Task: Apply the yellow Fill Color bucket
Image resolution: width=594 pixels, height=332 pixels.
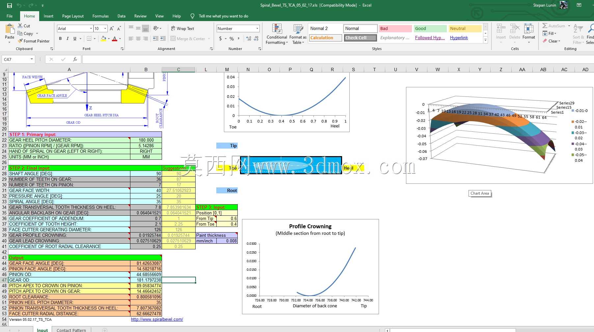Action: [104, 39]
